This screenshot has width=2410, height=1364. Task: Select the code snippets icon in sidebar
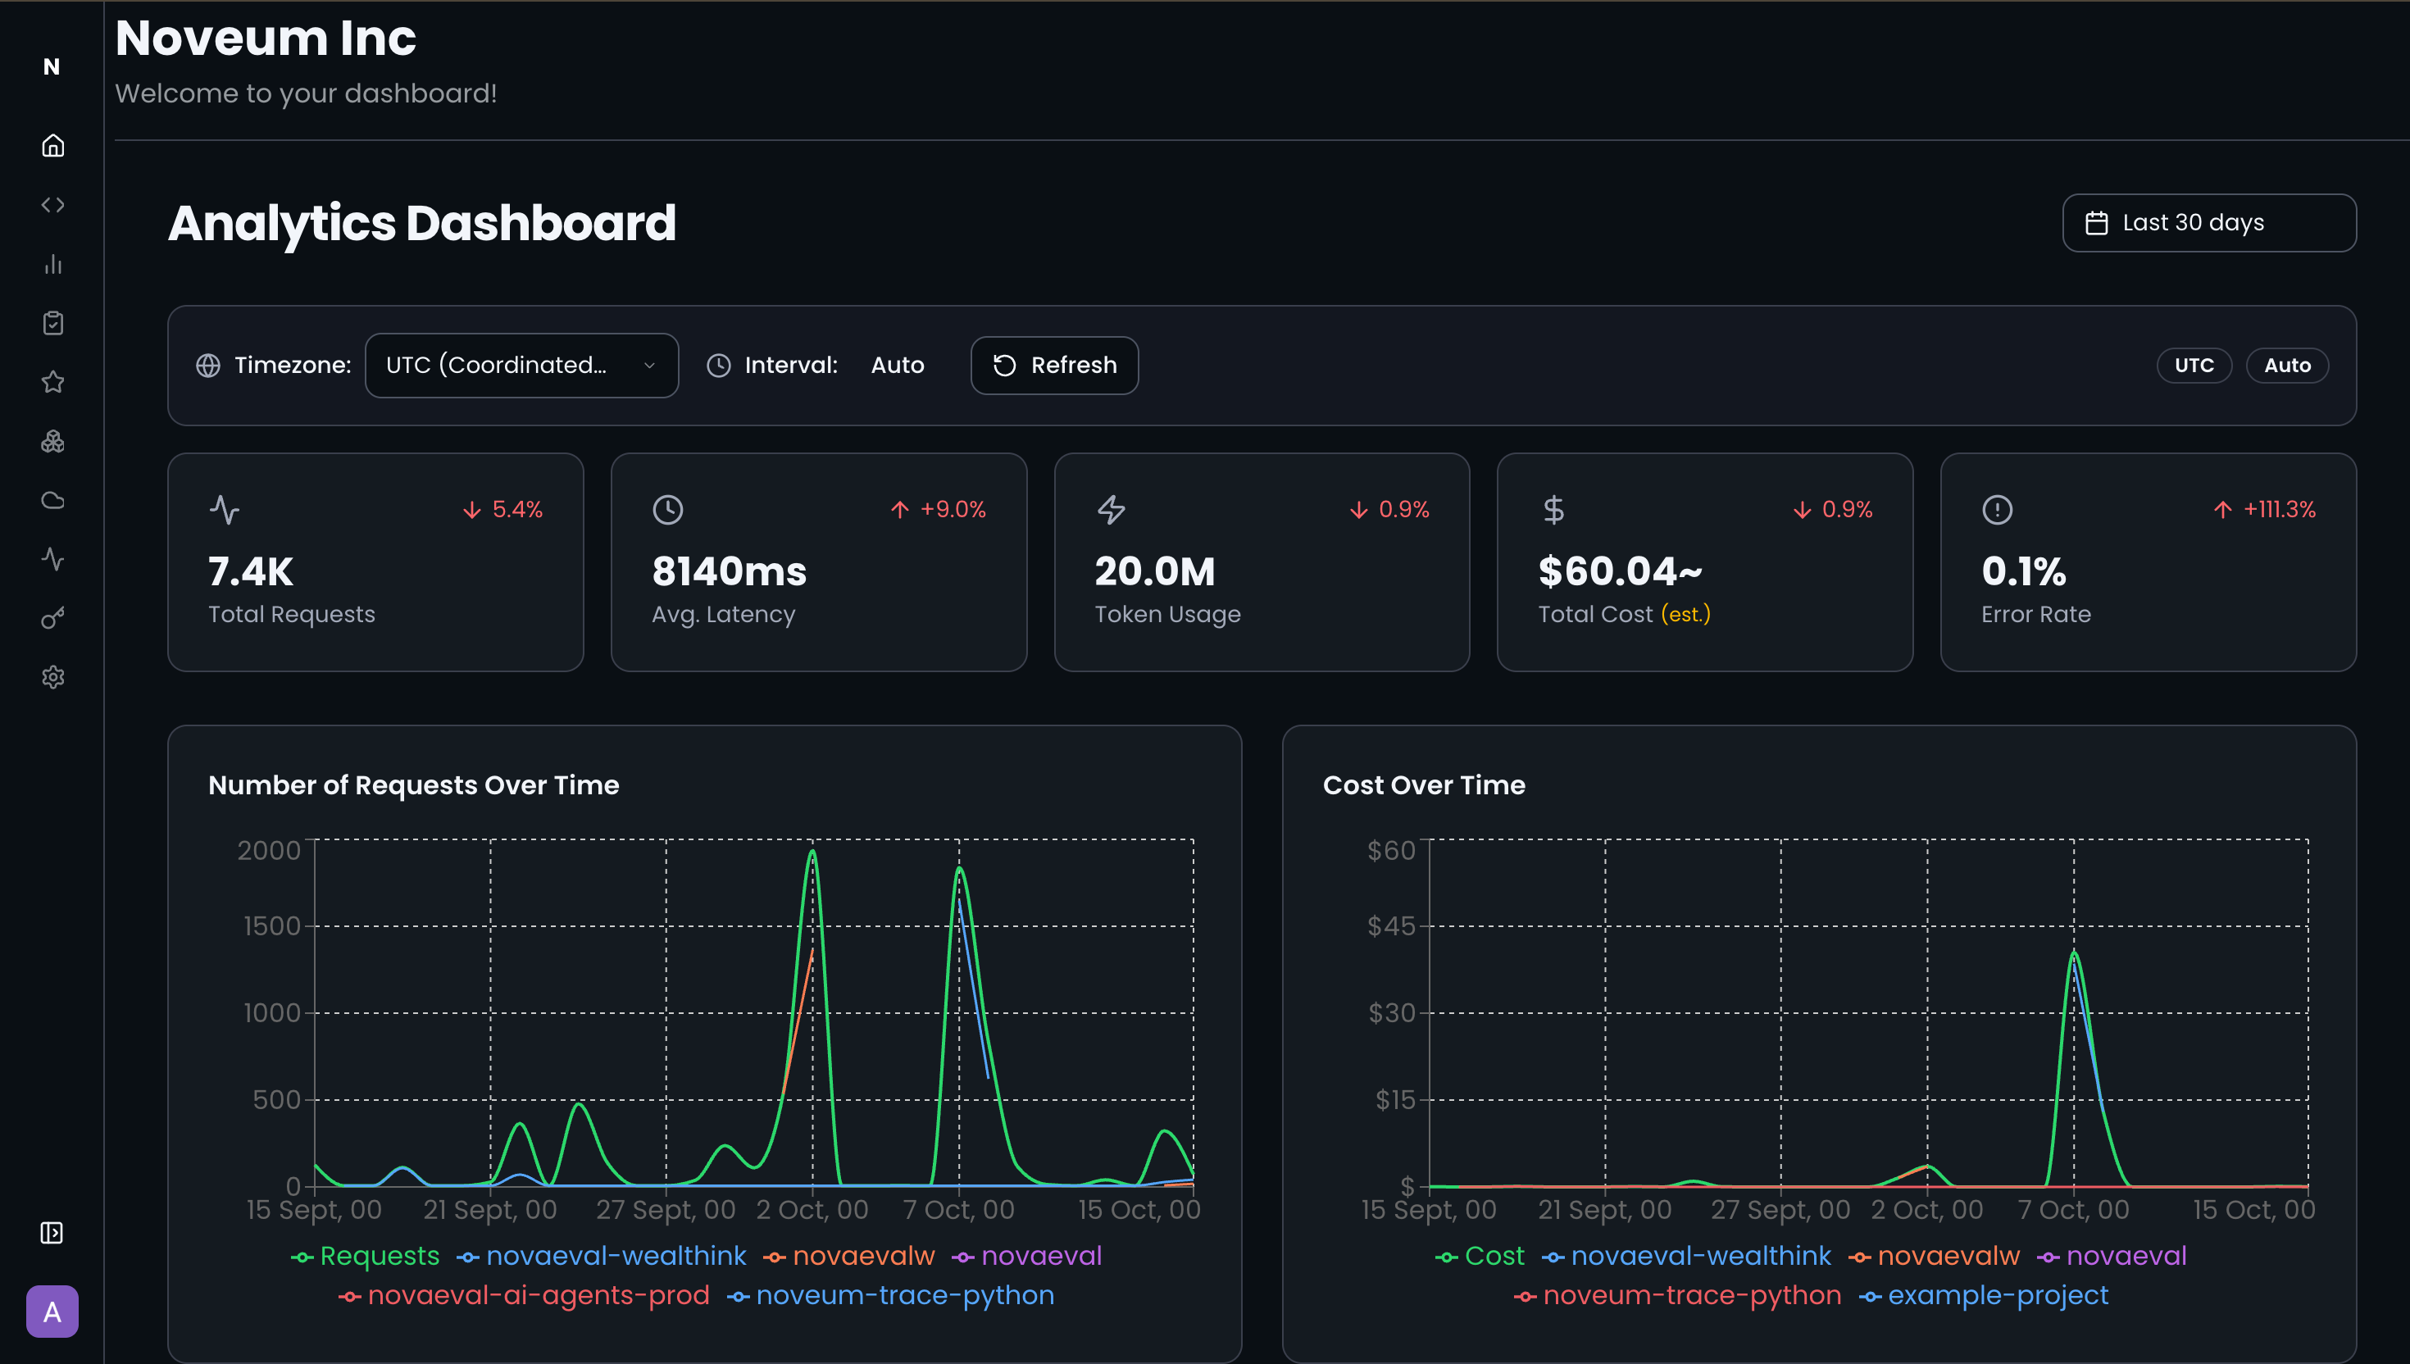52,204
